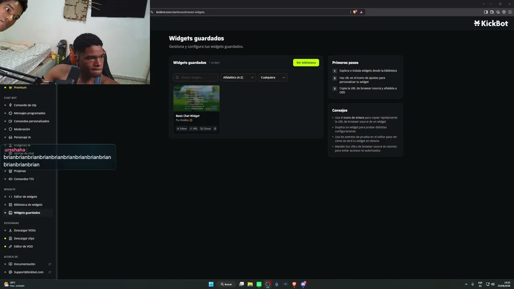Open the Brave Wallet icon
The width and height of the screenshot is (514, 289).
pyautogui.click(x=492, y=12)
